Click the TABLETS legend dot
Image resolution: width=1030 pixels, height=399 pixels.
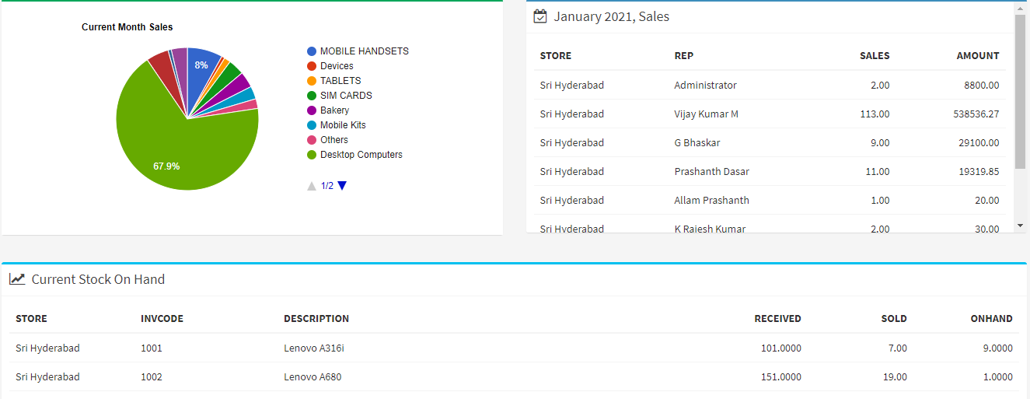pos(312,81)
